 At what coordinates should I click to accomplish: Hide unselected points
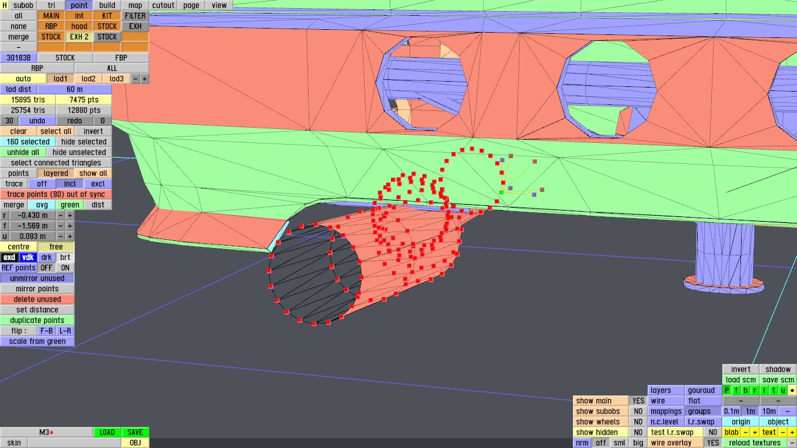point(79,152)
